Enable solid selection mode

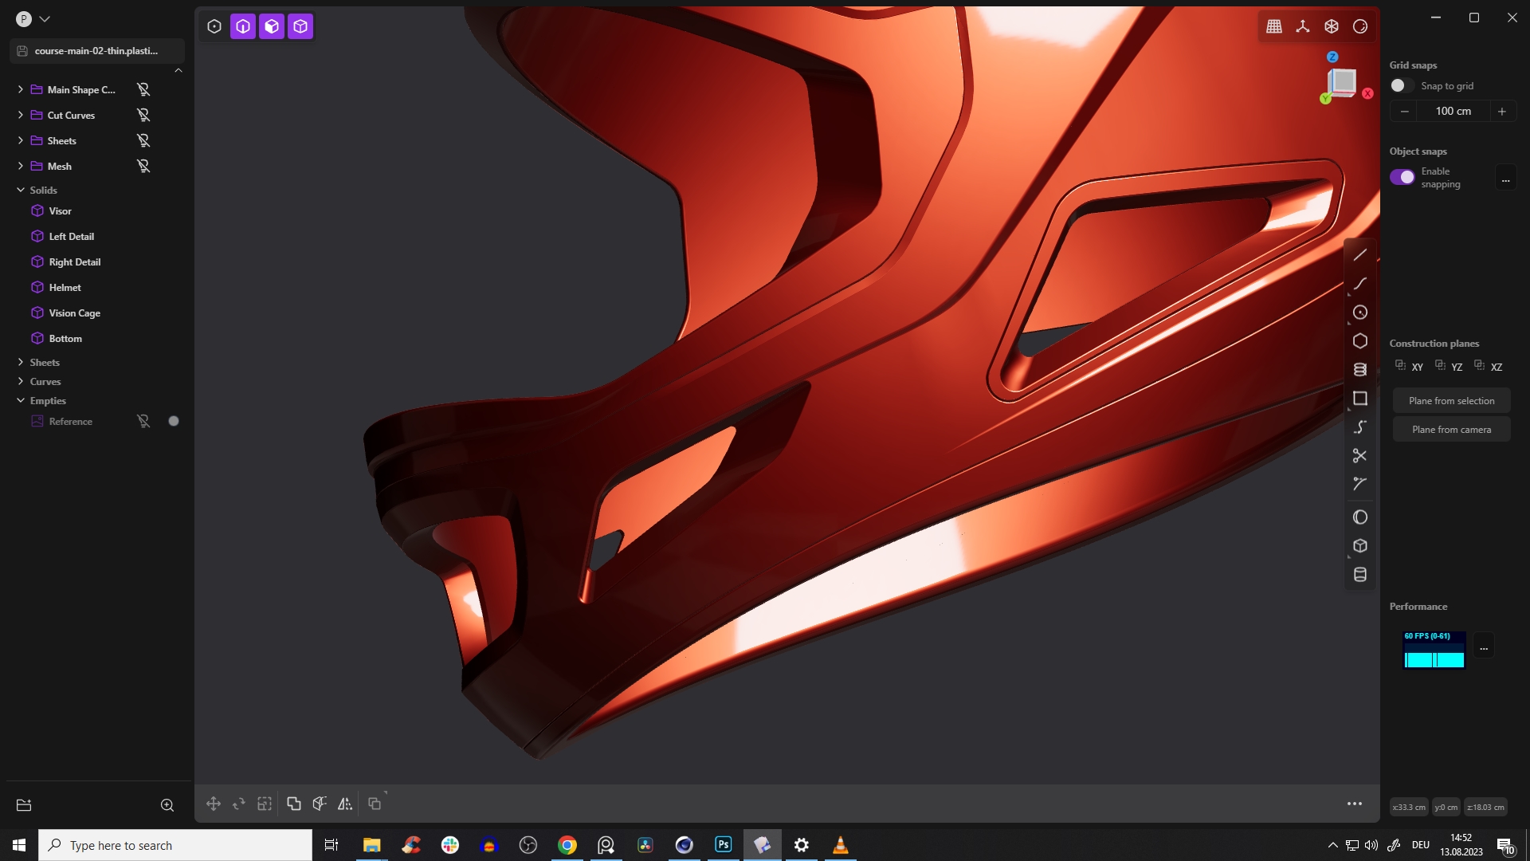300,26
